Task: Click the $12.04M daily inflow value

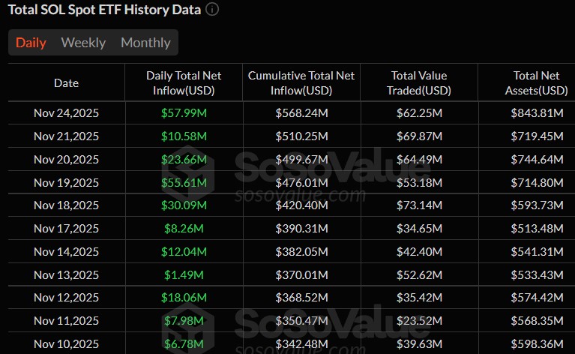Action: coord(184,252)
